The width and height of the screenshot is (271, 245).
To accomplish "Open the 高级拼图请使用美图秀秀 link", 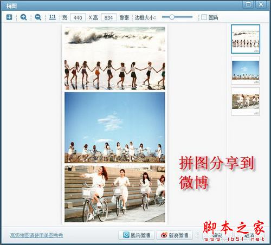I will coord(37,235).
